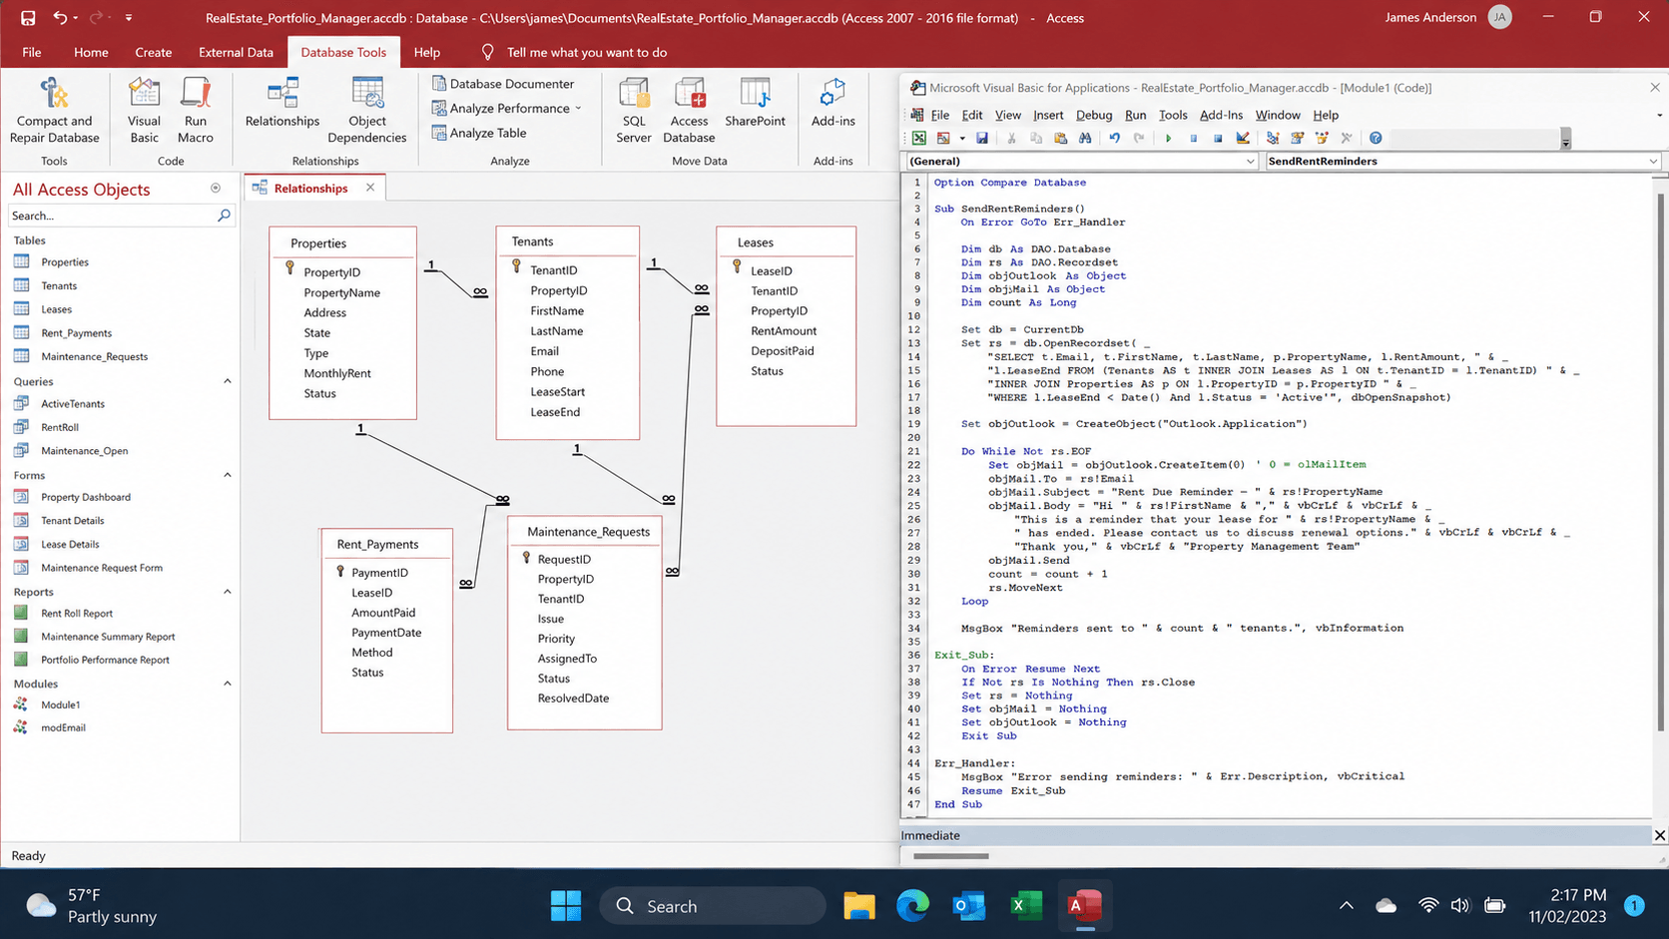Viewport: 1669px width, 939px height.
Task: Open Outlook from Windows taskbar
Action: [968, 906]
